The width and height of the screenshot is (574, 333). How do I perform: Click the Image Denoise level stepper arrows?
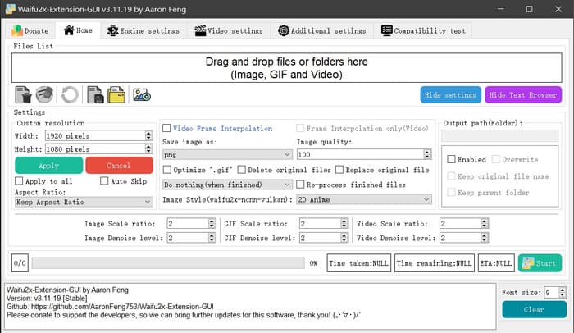pos(212,238)
